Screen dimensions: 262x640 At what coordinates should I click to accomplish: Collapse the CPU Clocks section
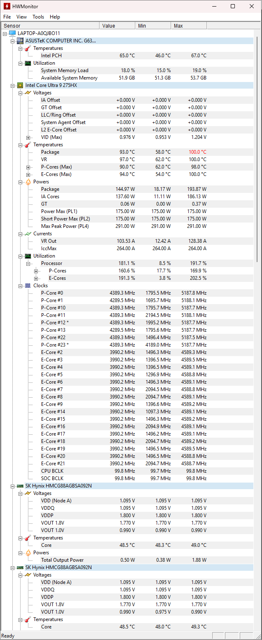pyautogui.click(x=20, y=286)
